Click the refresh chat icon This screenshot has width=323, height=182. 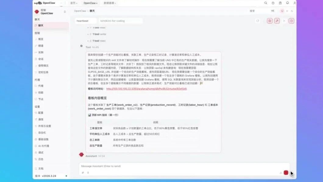[258, 21]
